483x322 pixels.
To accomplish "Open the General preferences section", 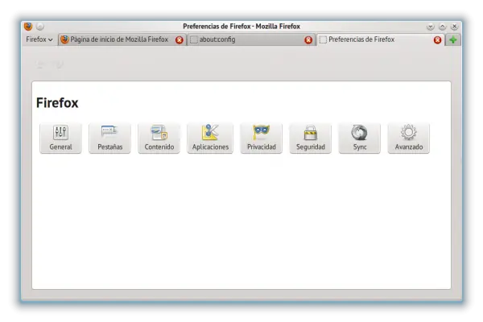I will [60, 138].
